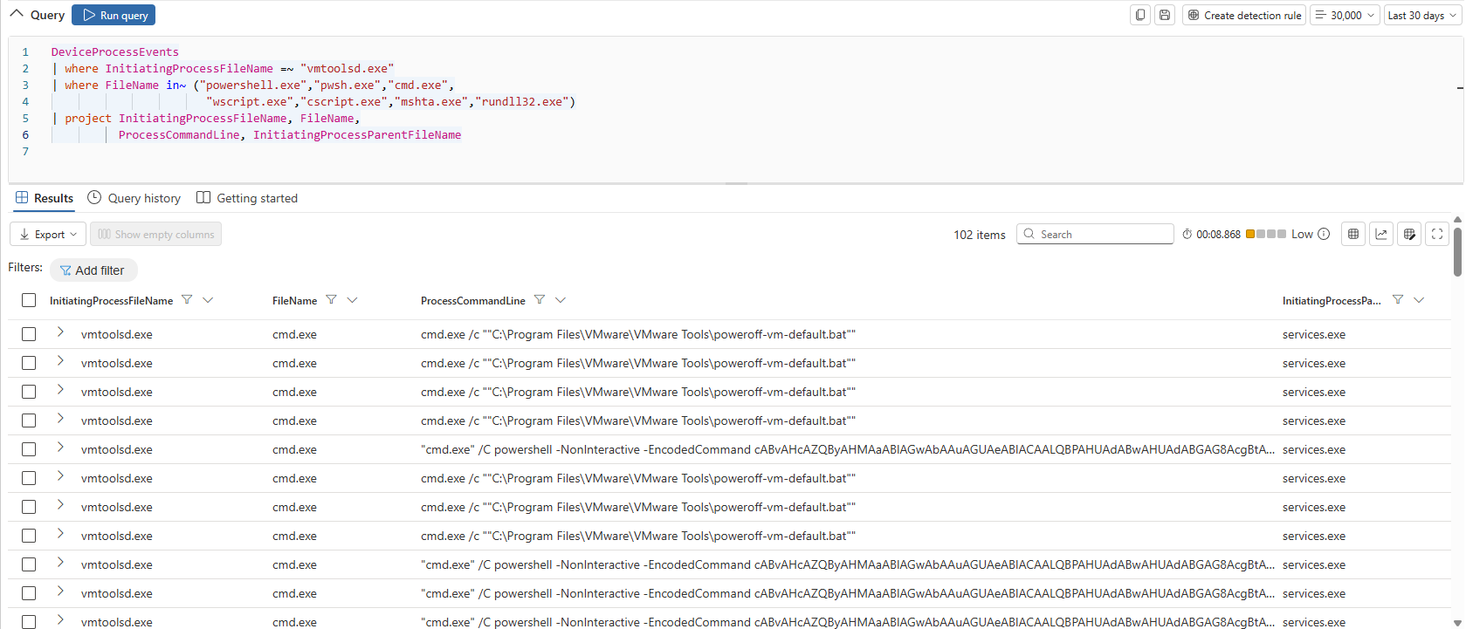Open InitiatingProcessFileName column chevron menu
Image resolution: width=1466 pixels, height=629 pixels.
click(208, 300)
